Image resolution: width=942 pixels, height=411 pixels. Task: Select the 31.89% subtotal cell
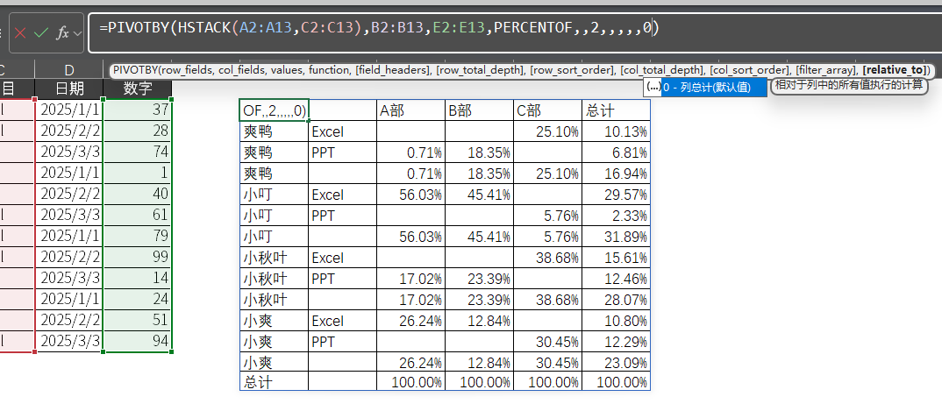point(617,236)
